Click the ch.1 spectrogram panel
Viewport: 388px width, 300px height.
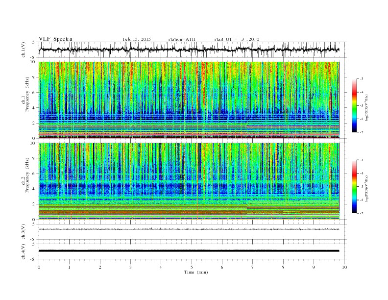pos(189,100)
